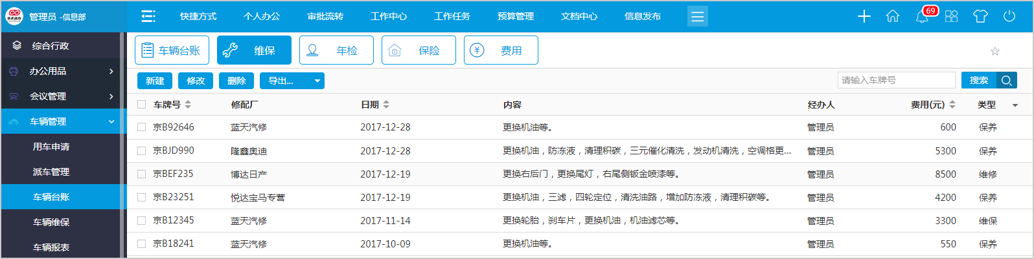Open the 年检 tab
1034x259 pixels.
coord(336,50)
